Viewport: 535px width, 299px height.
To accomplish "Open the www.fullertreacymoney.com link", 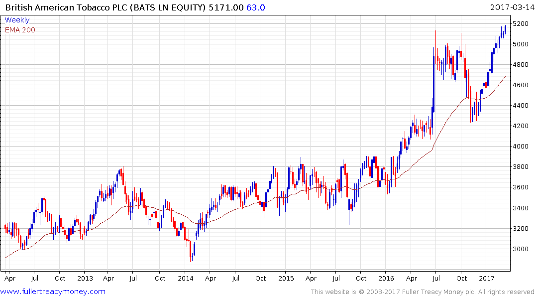I will point(53,292).
